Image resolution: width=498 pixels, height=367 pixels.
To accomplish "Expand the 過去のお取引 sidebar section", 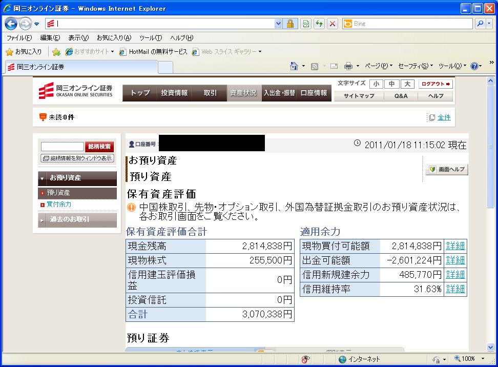I will tap(77, 219).
